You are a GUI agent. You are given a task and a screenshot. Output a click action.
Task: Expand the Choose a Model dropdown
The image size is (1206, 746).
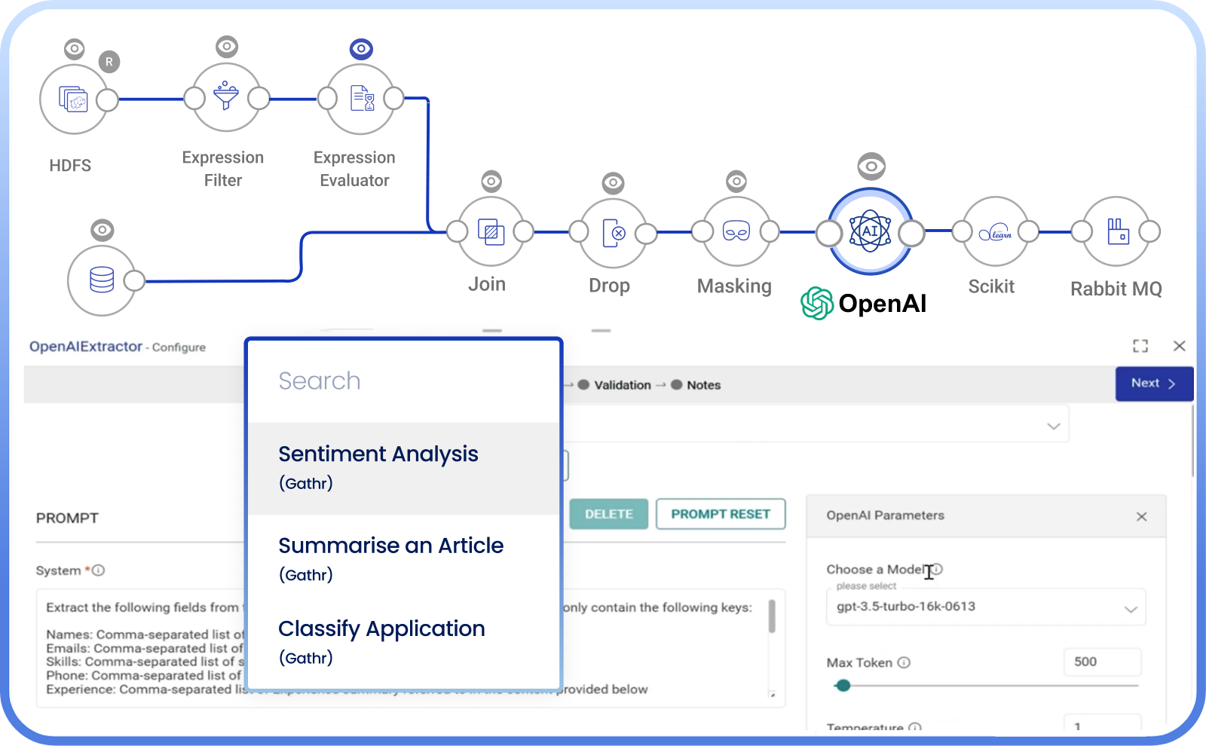click(x=984, y=607)
